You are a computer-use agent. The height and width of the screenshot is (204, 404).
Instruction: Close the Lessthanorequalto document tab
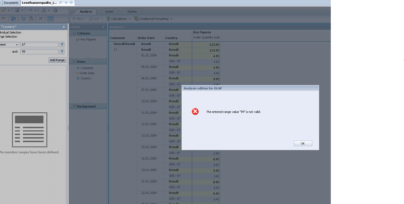coord(72,2)
